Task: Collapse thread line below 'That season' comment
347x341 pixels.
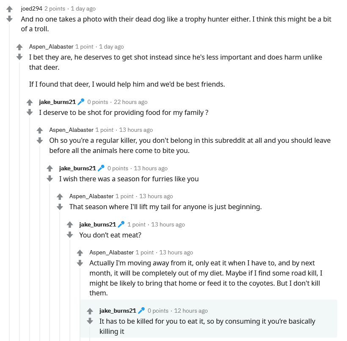Action: click(x=60, y=276)
